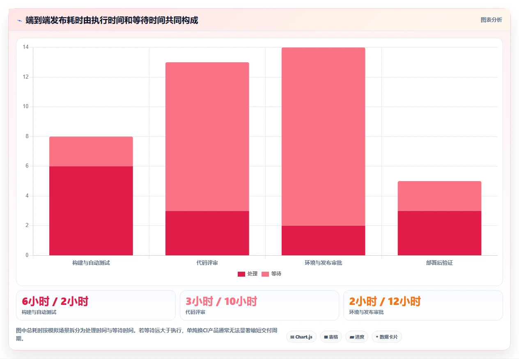The image size is (519, 359).
Task: Select the 进度 tag
Action: [x=357, y=337]
